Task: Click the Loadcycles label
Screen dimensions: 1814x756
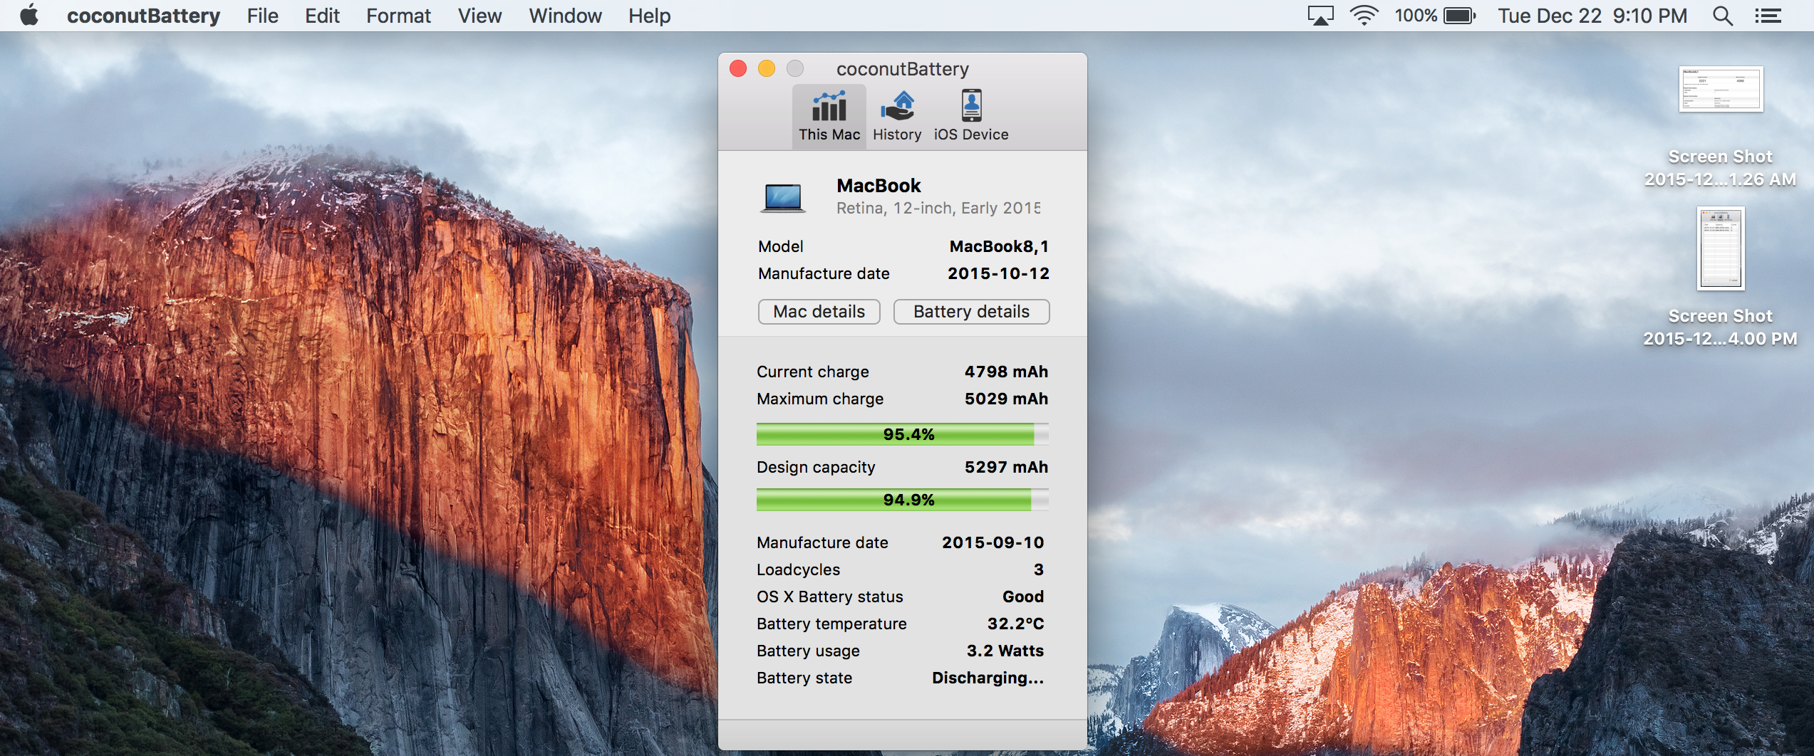Action: (x=798, y=569)
